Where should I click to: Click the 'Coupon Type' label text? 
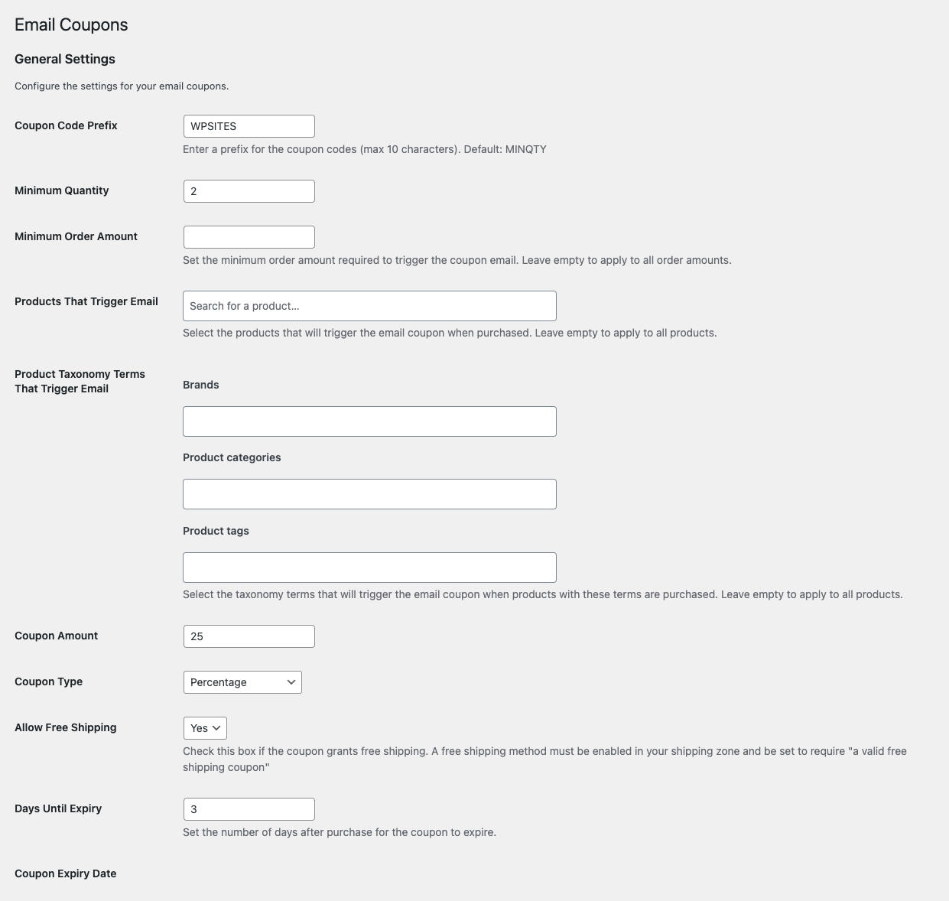48,681
